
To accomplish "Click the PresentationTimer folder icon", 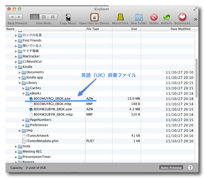I will click(x=20, y=157).
